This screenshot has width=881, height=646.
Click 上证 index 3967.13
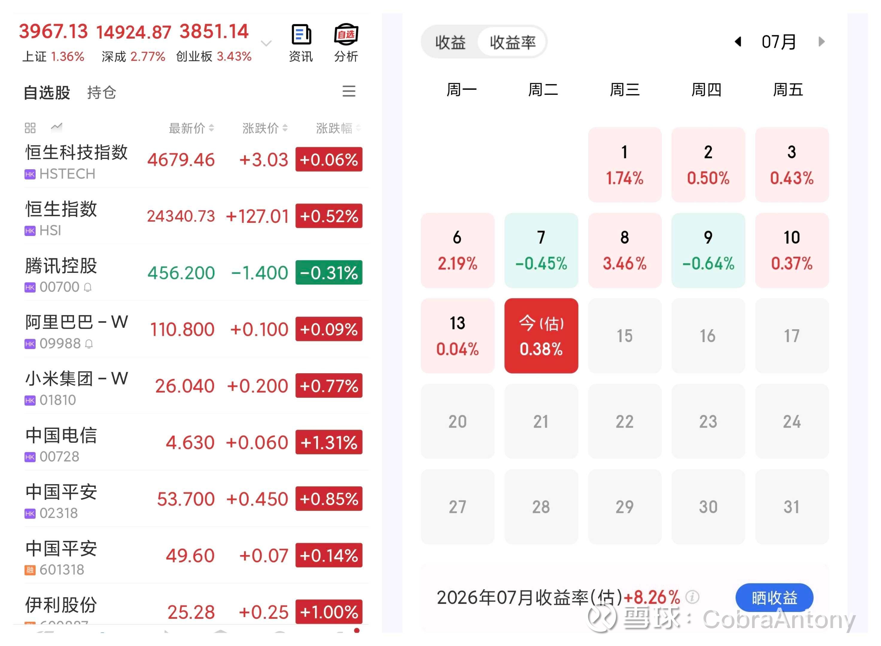(x=54, y=42)
